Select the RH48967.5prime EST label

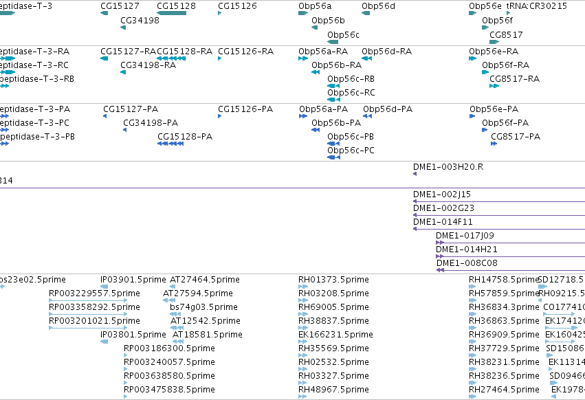pos(333,390)
